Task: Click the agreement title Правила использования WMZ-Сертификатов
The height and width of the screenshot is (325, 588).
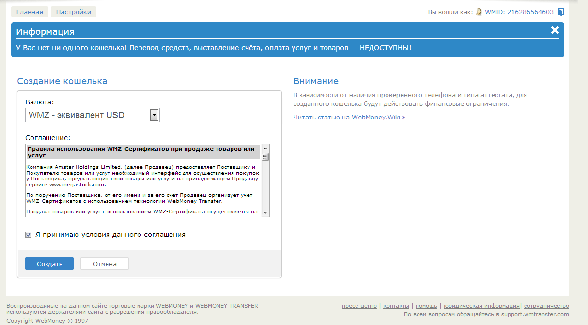Action: 143,152
